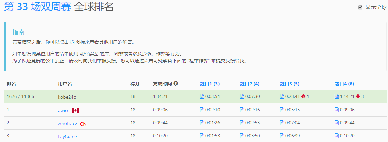View LayCurse's 0:01:53 solution code icon
Image resolution: width=388 pixels, height=142 pixels.
(x=202, y=136)
